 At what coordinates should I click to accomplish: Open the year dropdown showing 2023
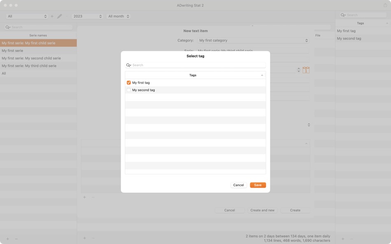coord(87,16)
